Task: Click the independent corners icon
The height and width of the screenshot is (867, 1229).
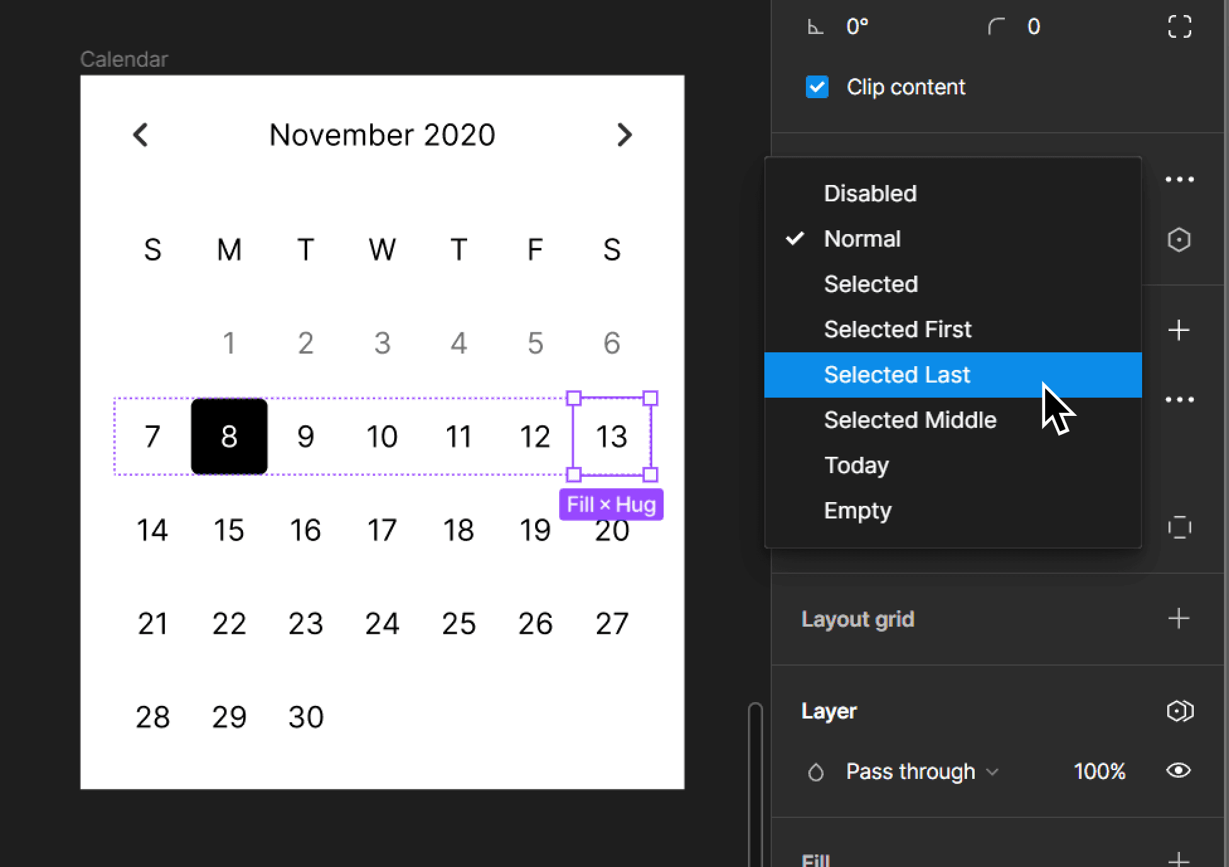Action: (1179, 26)
